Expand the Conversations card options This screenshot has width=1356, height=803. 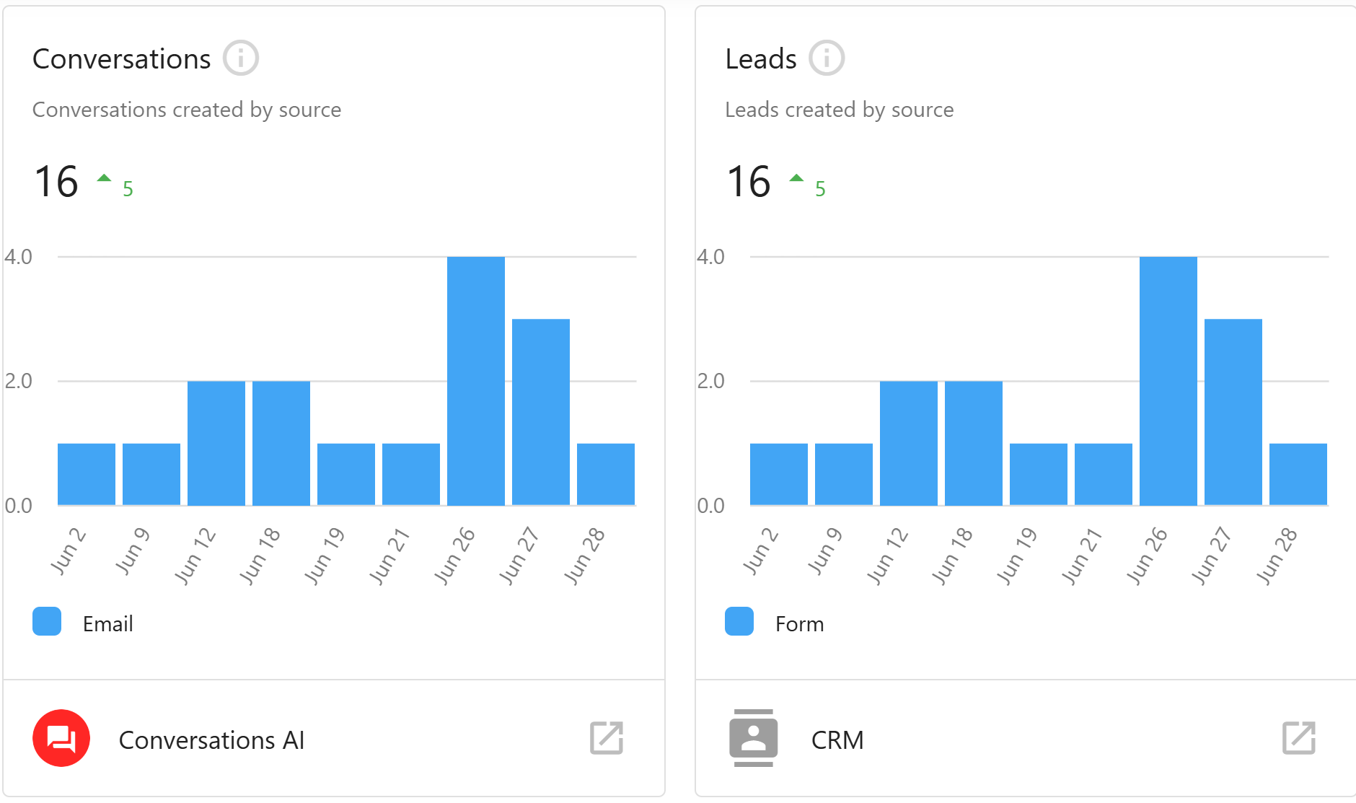(x=240, y=58)
